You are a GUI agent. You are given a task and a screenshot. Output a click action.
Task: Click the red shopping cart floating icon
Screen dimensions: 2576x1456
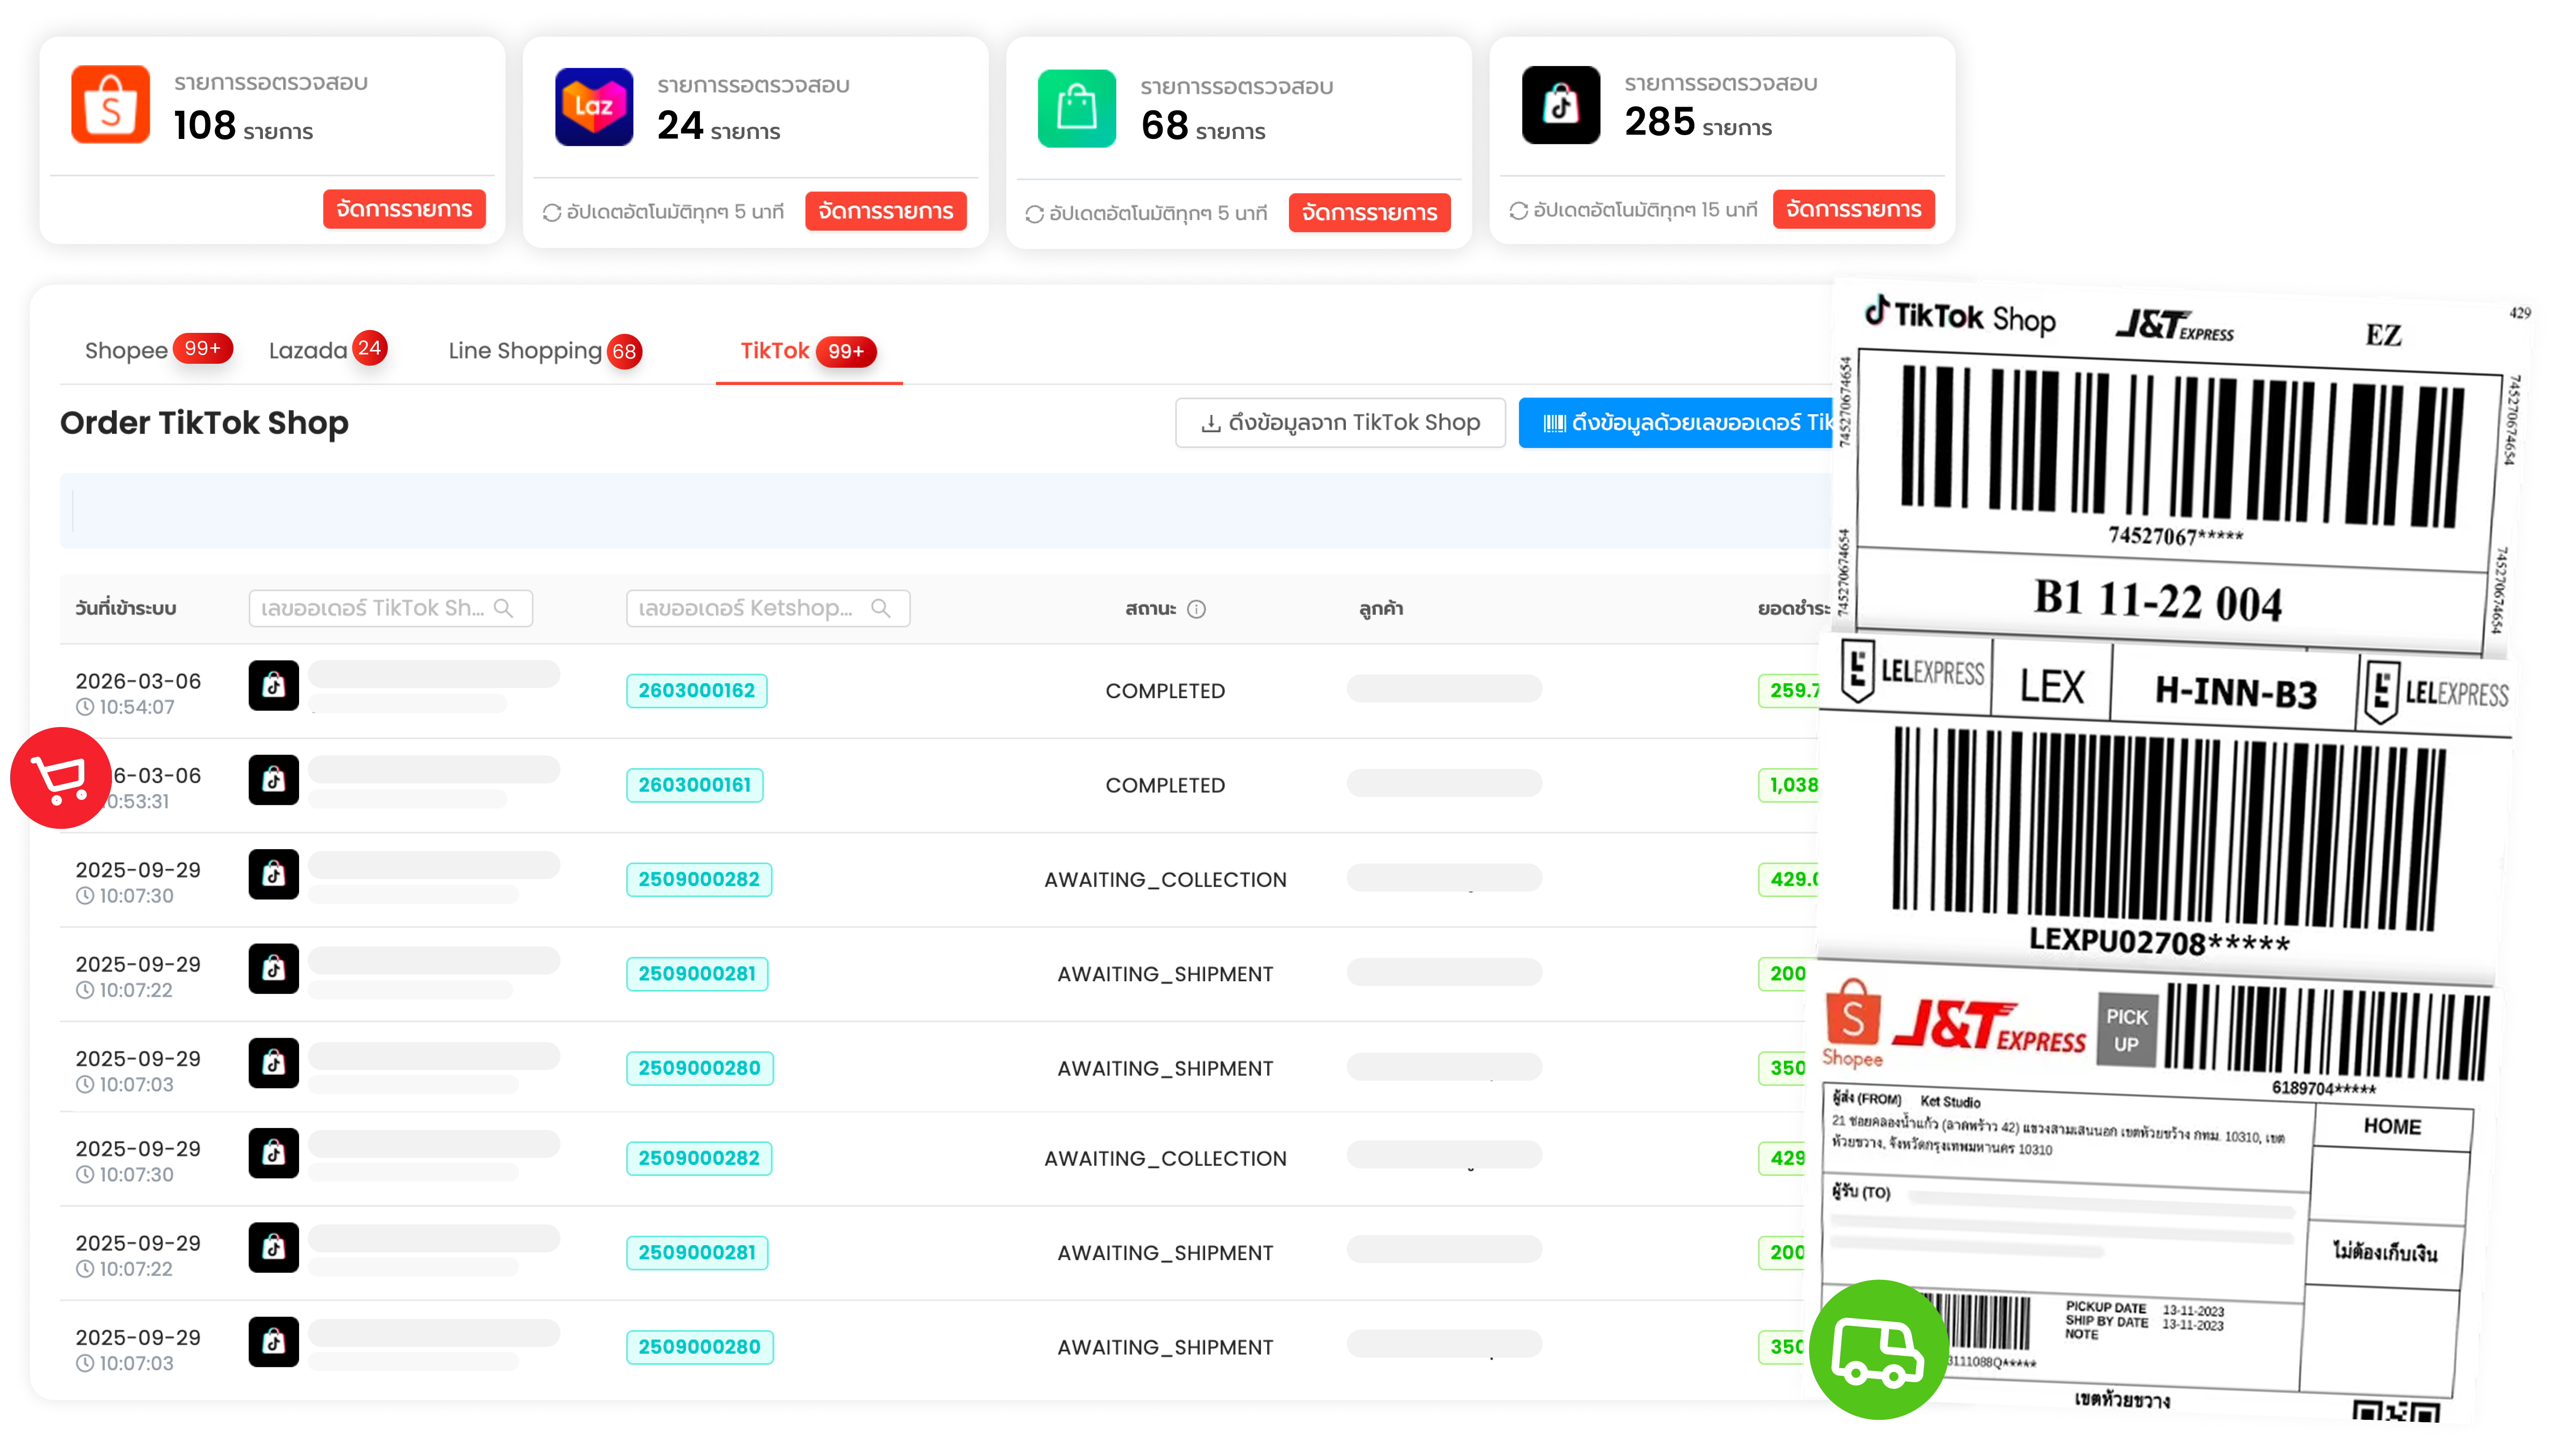click(x=60, y=777)
